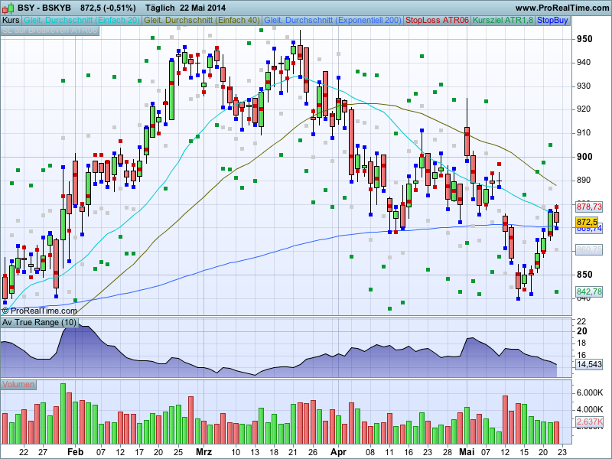
Task: Click the StopLoss ATR06 indicator label
Action: click(437, 20)
